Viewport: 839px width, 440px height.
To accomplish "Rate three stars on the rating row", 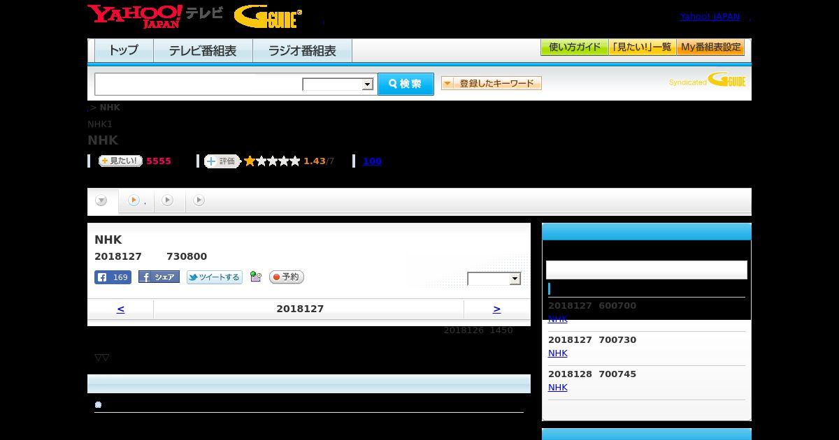I will pos(272,161).
